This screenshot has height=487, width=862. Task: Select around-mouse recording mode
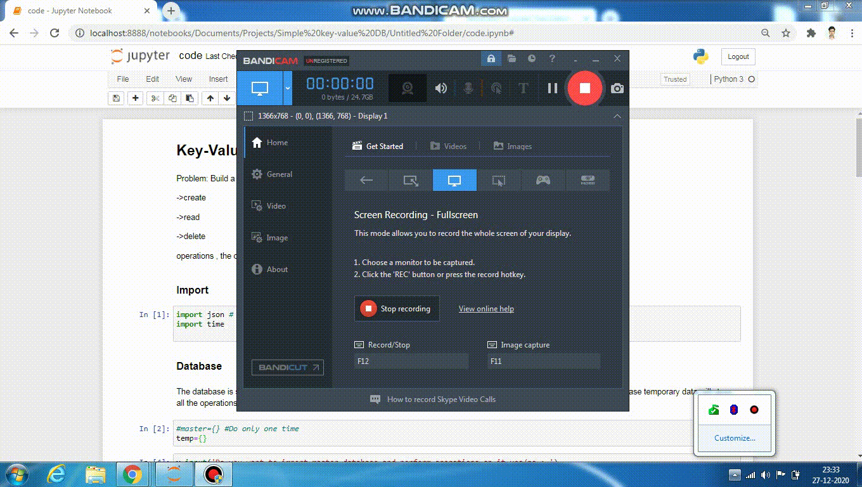tap(499, 180)
